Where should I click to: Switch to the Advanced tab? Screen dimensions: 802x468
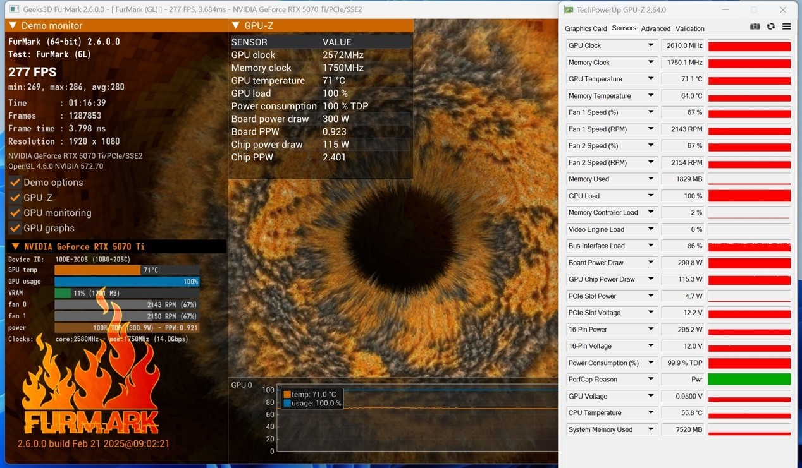point(655,28)
